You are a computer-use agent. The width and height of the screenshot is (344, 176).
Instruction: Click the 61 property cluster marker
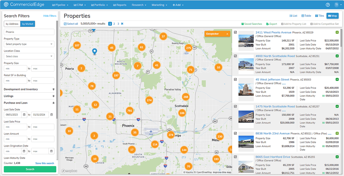[x=141, y=47]
